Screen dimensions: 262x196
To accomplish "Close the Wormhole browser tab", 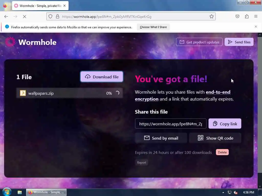I will pos(64,6).
